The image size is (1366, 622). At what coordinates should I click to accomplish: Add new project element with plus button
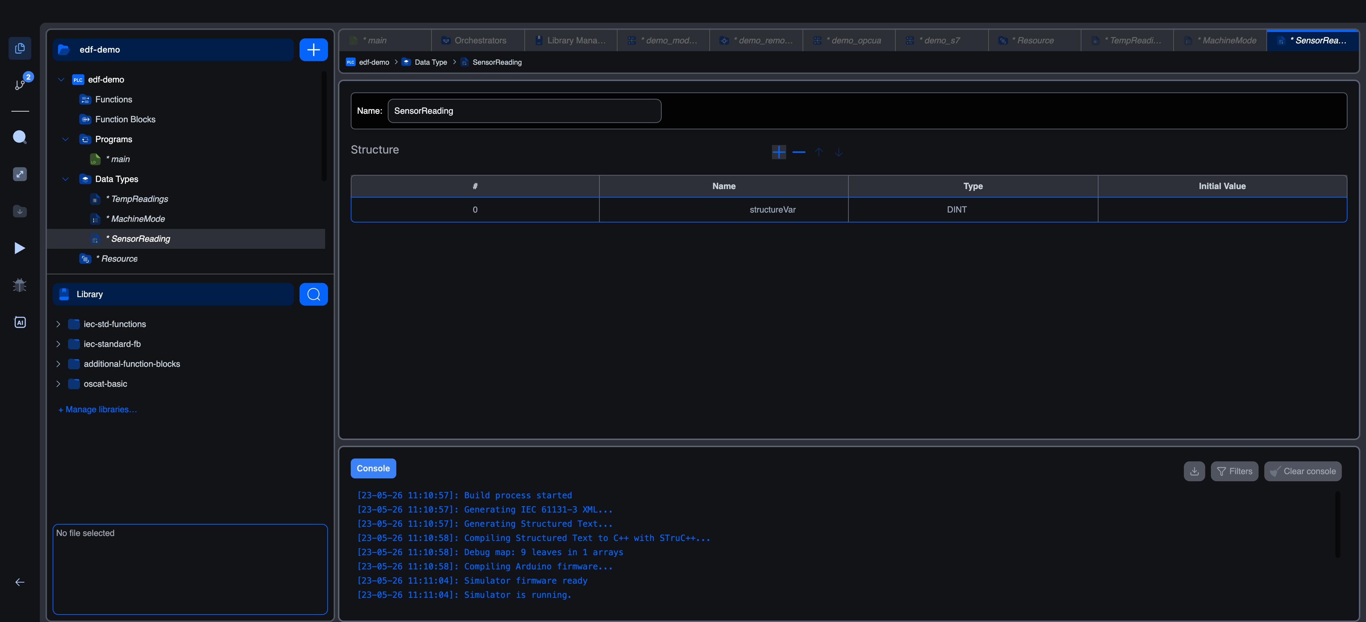click(313, 50)
